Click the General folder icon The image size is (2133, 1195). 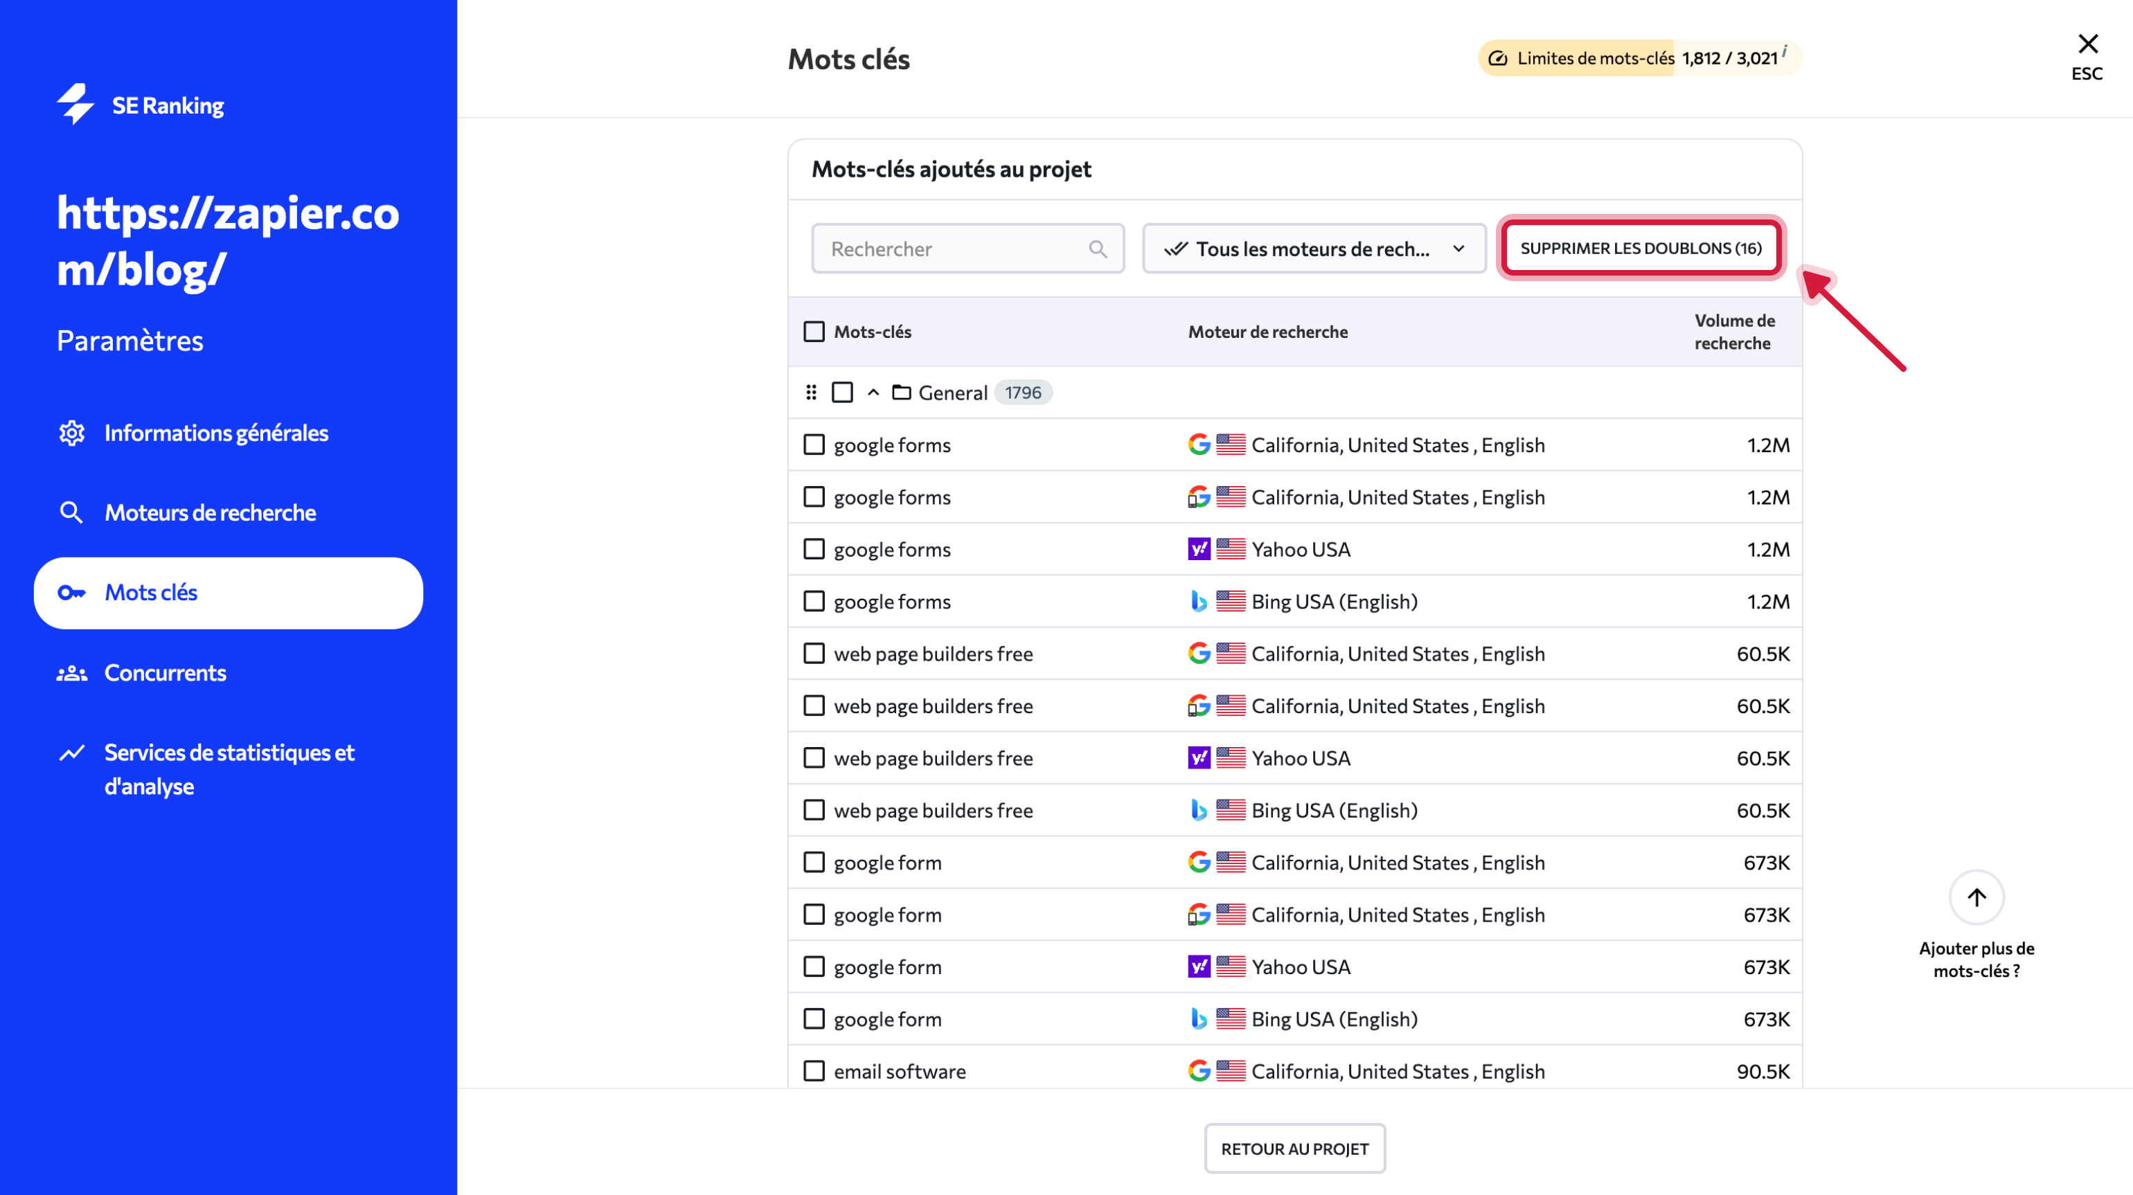[x=902, y=393]
